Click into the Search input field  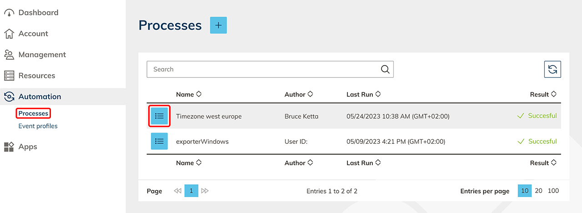click(264, 69)
